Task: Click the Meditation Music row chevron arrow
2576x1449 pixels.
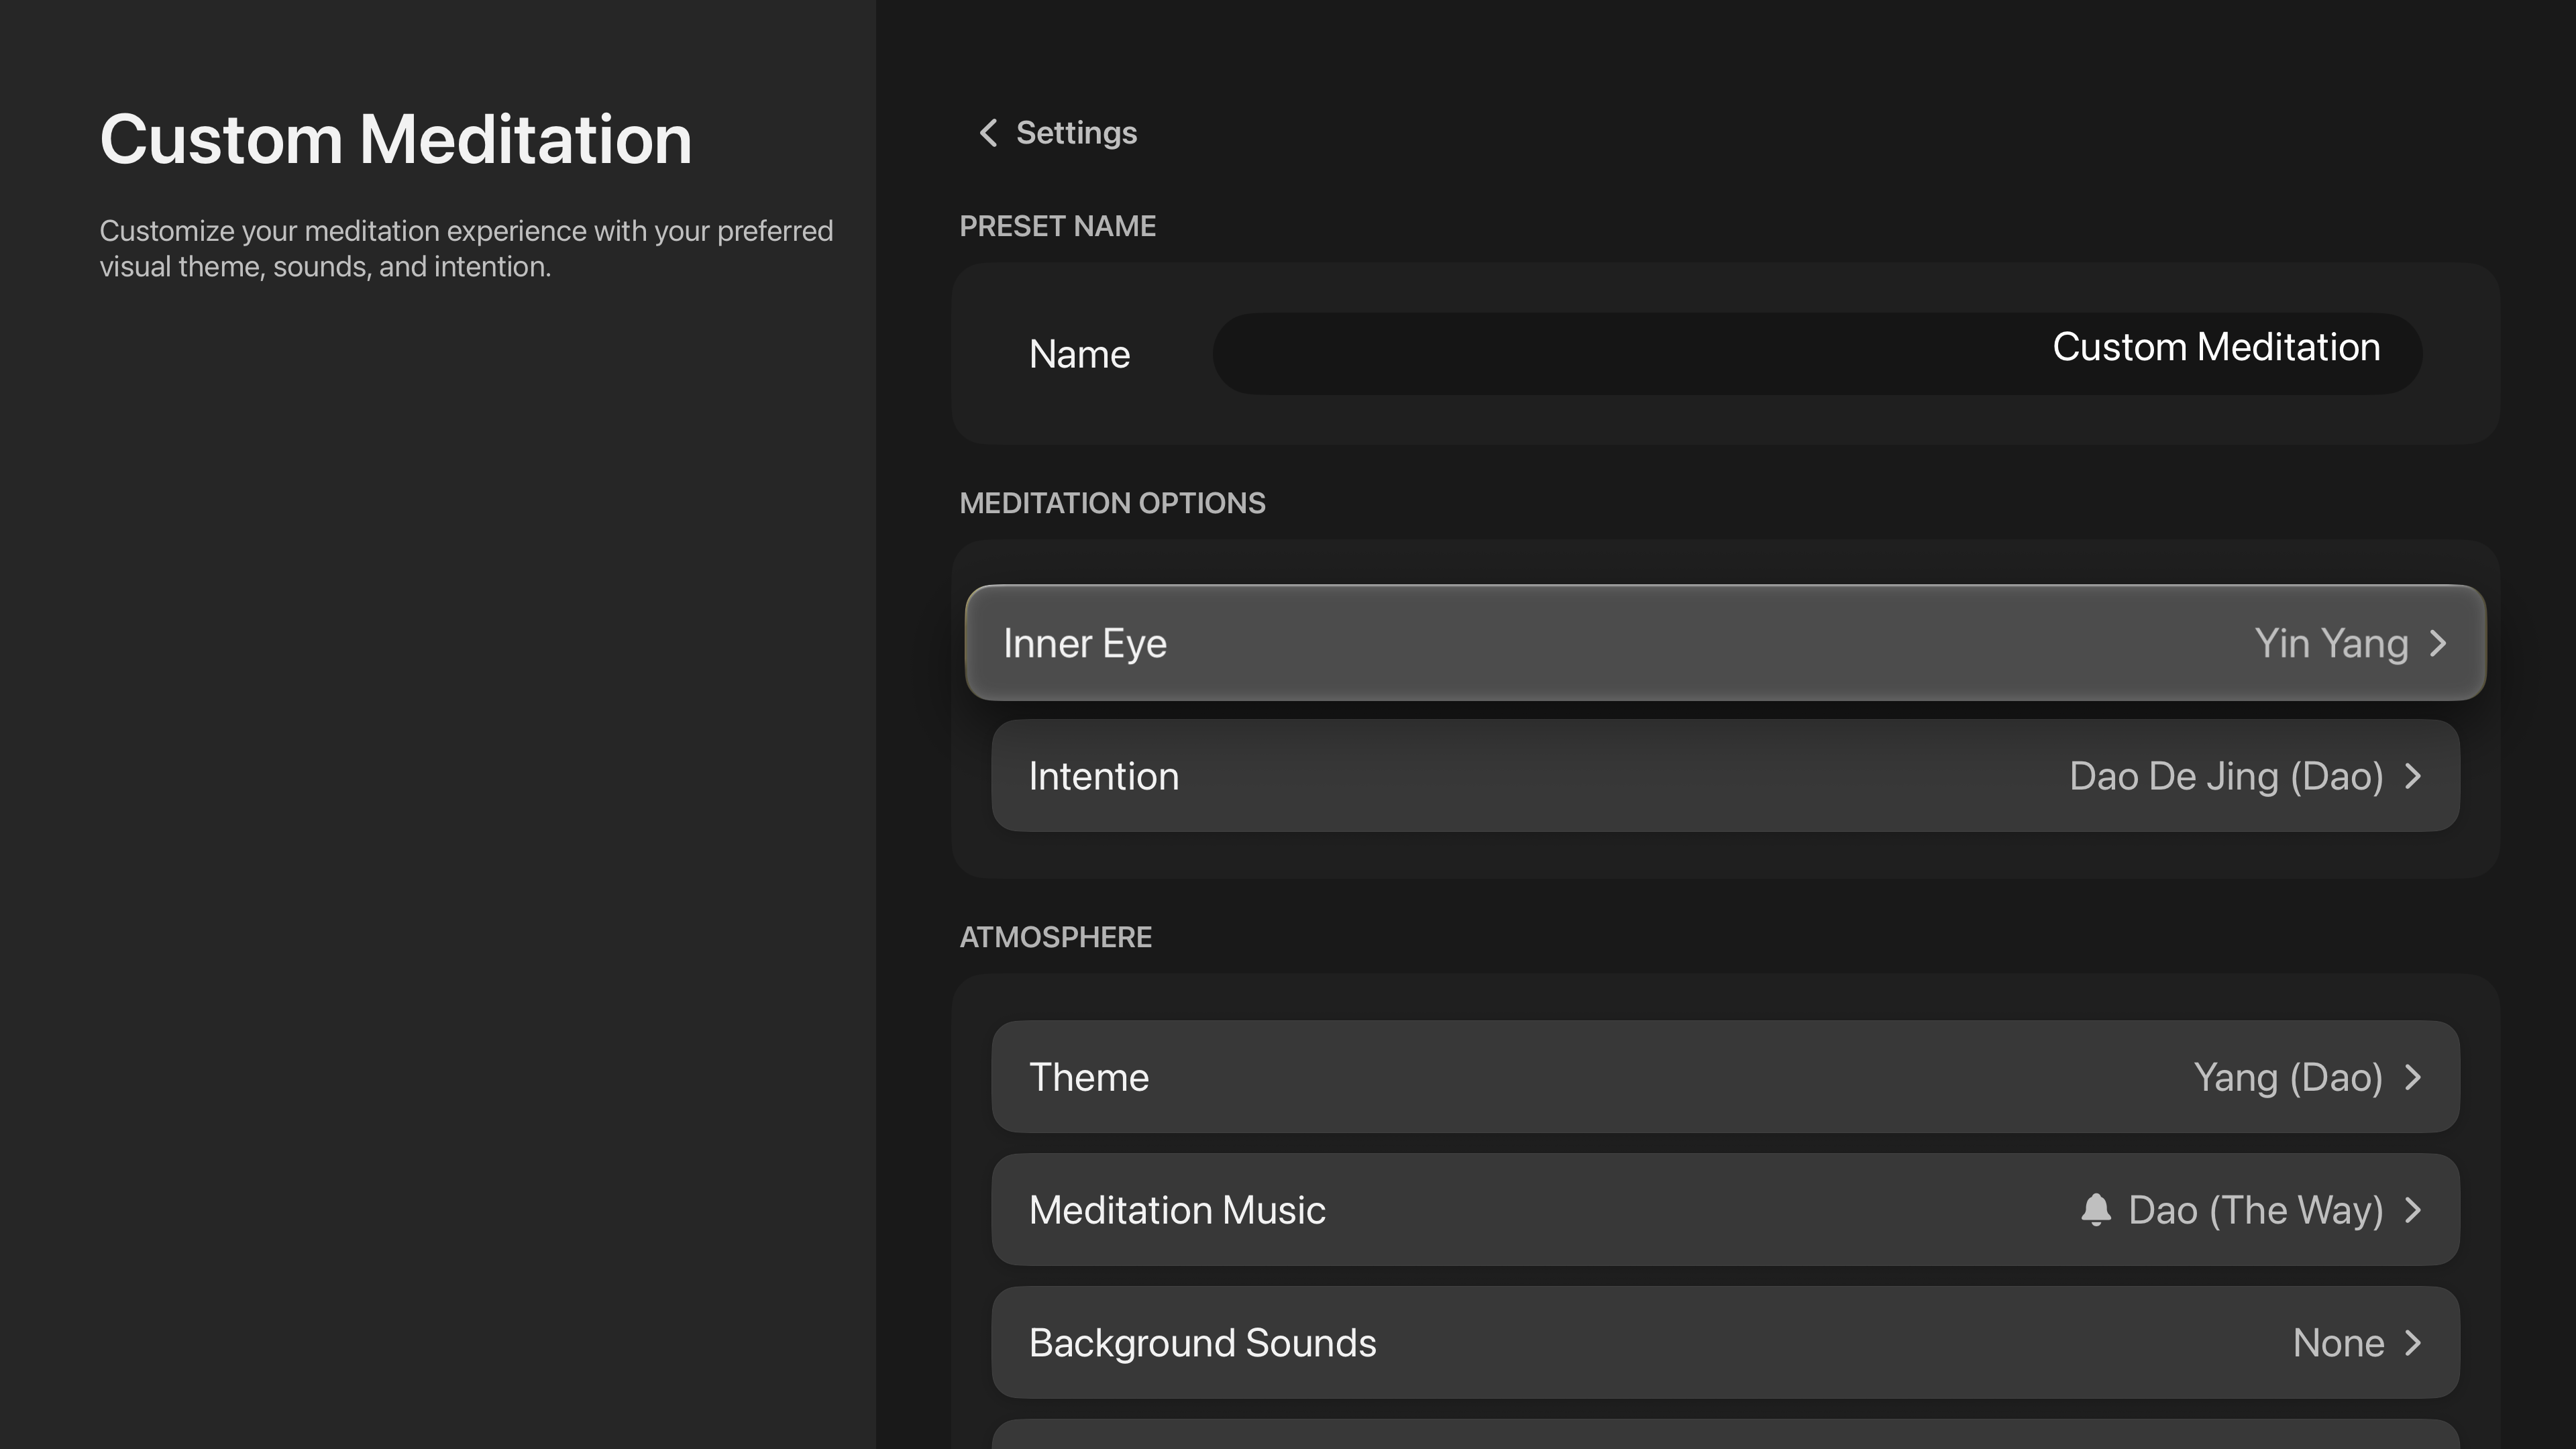Action: (x=2413, y=1210)
